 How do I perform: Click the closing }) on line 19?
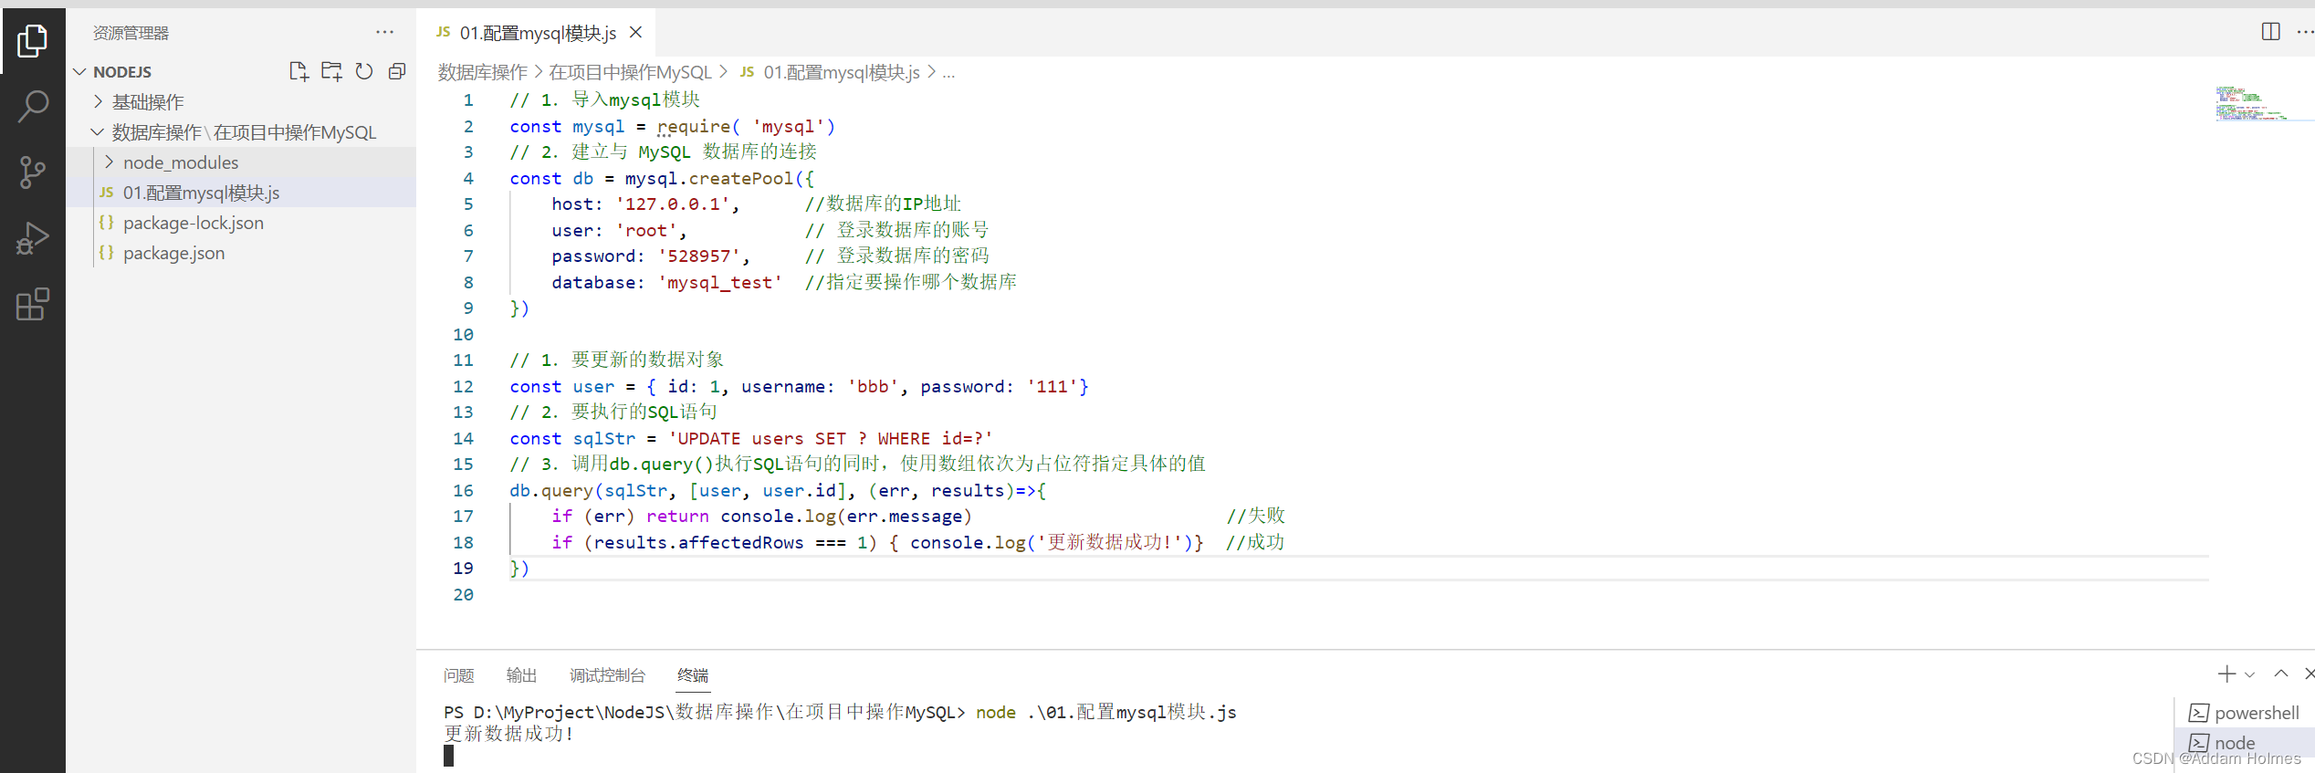[x=519, y=569]
